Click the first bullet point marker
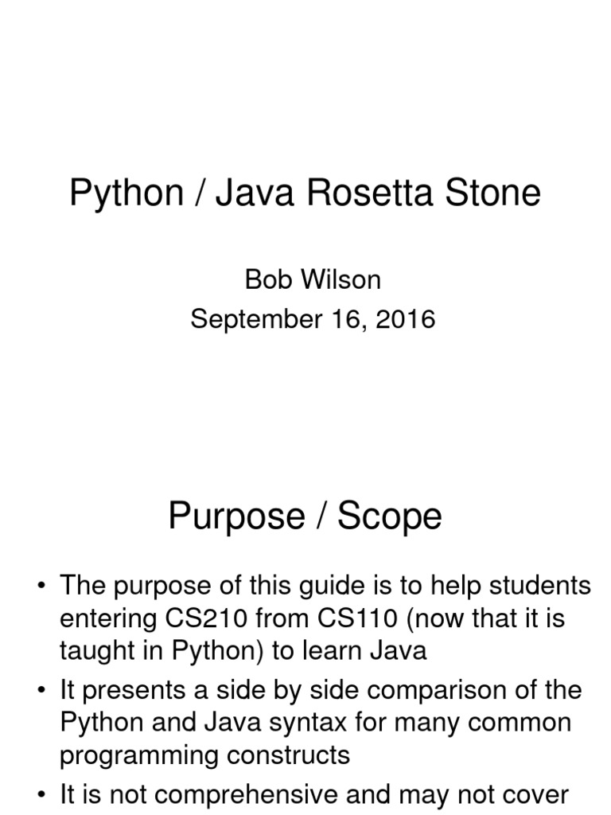Image resolution: width=611 pixels, height=815 pixels. (41, 587)
